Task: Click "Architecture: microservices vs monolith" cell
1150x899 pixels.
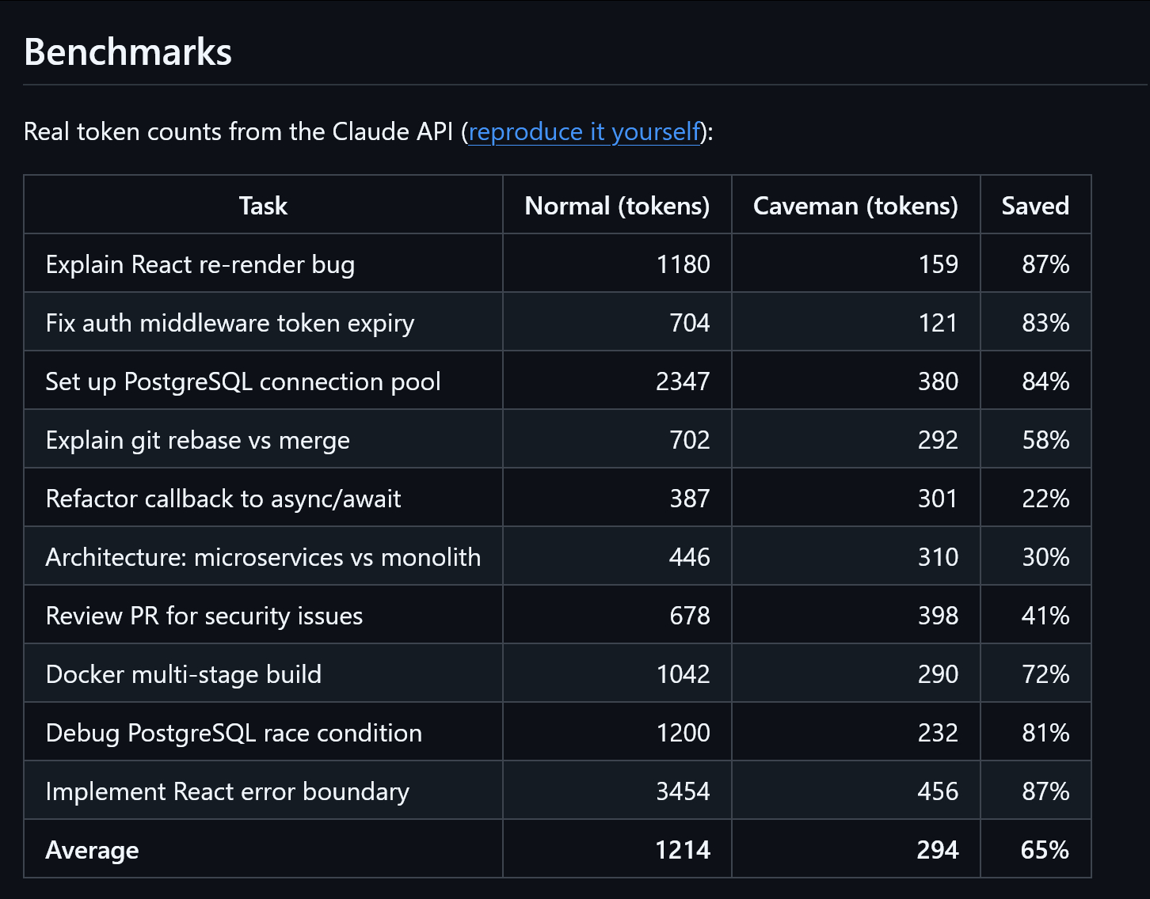Action: click(263, 557)
